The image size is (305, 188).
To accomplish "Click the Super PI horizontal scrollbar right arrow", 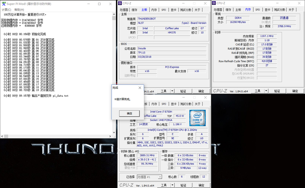I will click(110, 136).
